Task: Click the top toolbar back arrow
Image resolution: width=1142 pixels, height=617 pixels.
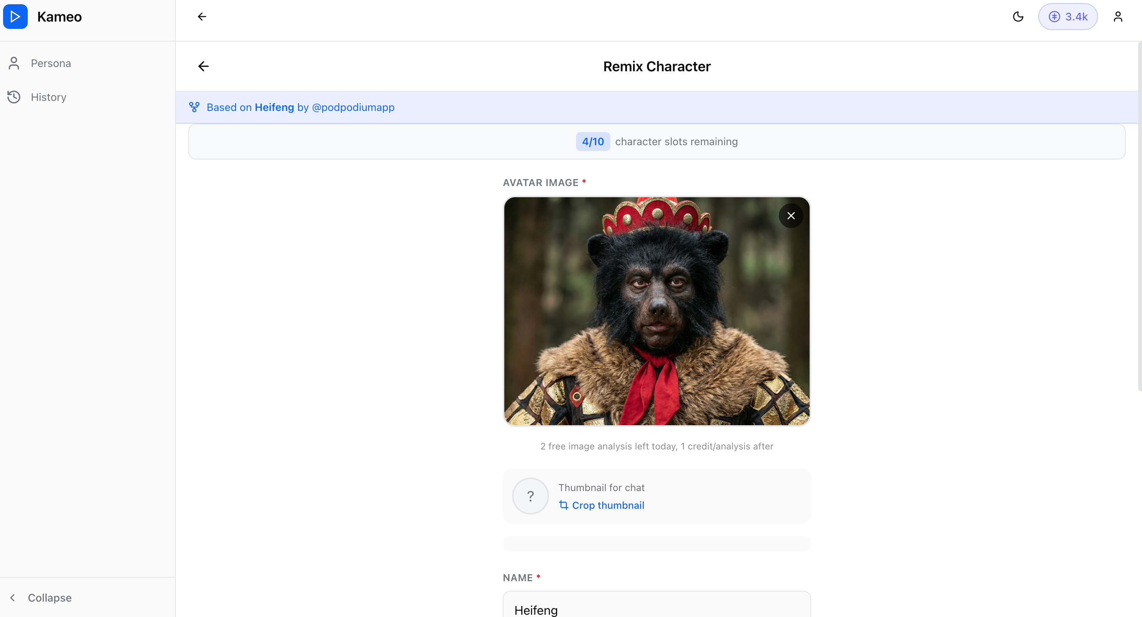Action: tap(202, 17)
